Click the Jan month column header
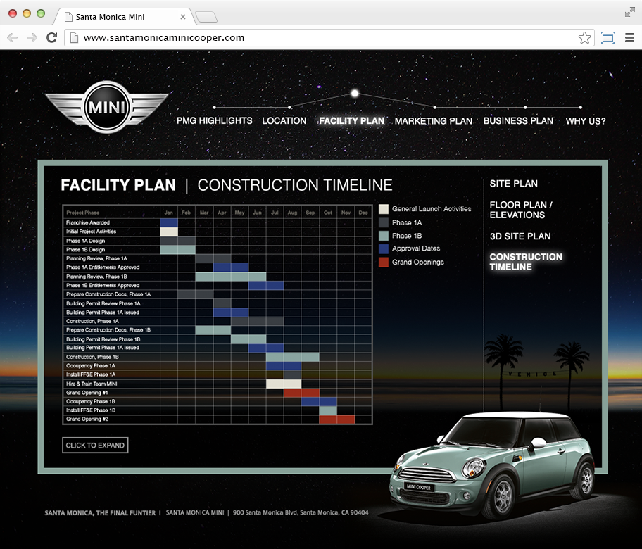 (169, 213)
